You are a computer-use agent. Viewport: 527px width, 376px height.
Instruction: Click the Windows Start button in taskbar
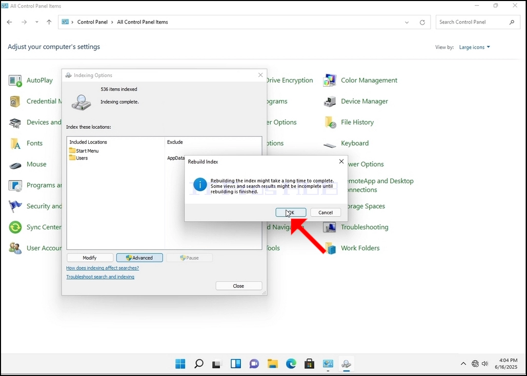[x=180, y=364]
